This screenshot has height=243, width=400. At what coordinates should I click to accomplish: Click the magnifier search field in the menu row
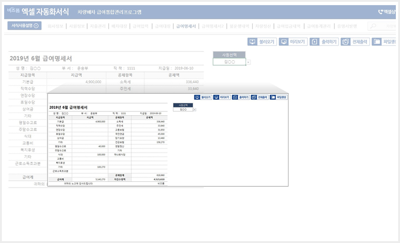(x=382, y=26)
